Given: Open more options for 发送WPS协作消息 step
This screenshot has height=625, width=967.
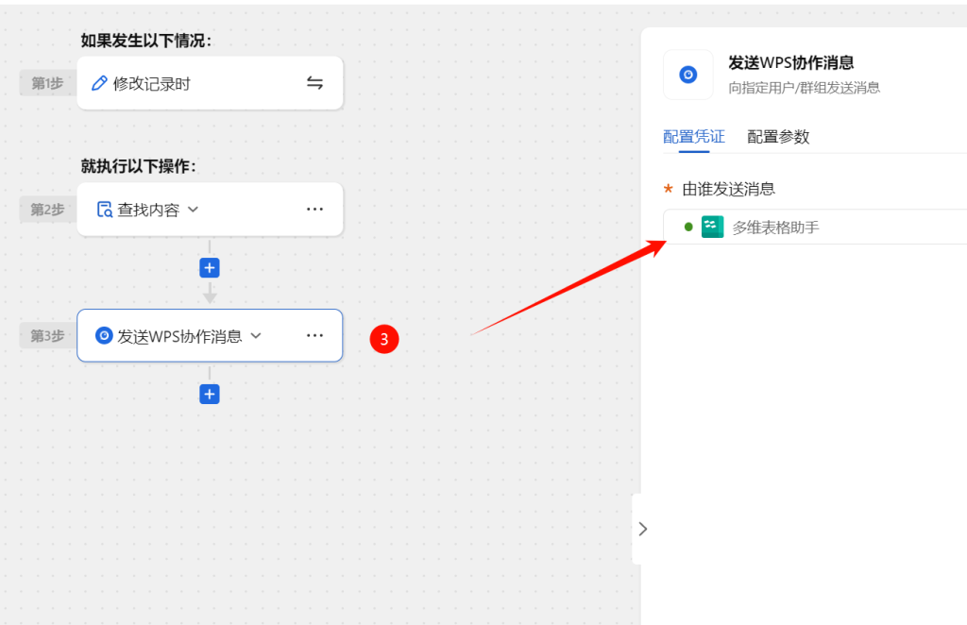Looking at the screenshot, I should [x=314, y=335].
